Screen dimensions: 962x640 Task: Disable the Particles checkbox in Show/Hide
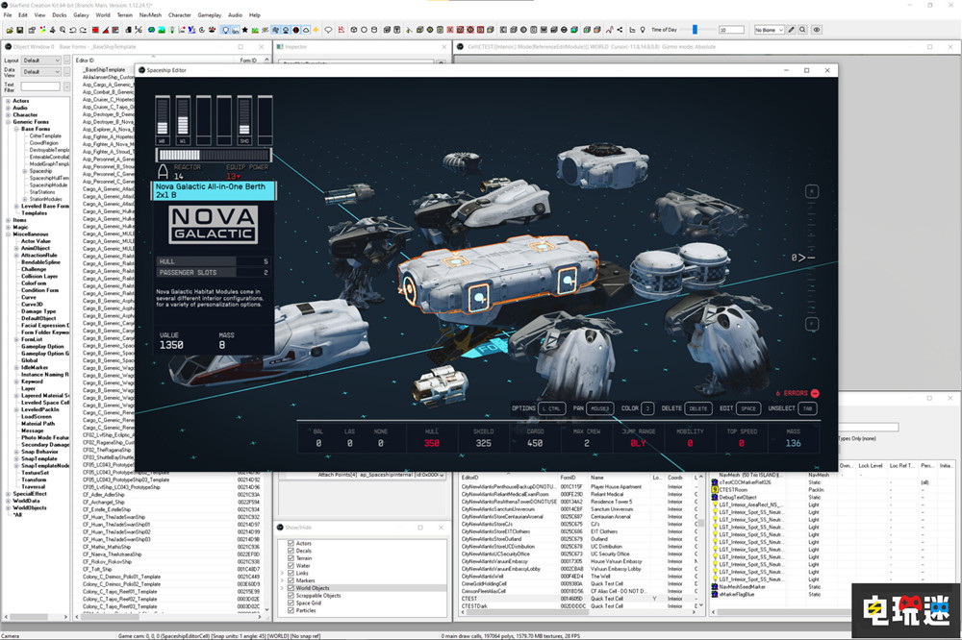(x=291, y=610)
